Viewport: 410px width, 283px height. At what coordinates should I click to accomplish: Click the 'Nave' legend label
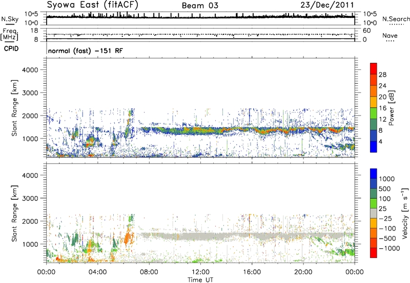[390, 35]
